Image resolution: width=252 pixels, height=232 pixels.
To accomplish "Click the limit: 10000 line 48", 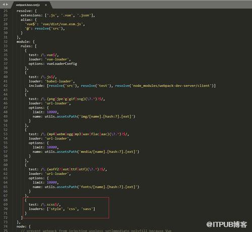I will [x=45, y=112].
